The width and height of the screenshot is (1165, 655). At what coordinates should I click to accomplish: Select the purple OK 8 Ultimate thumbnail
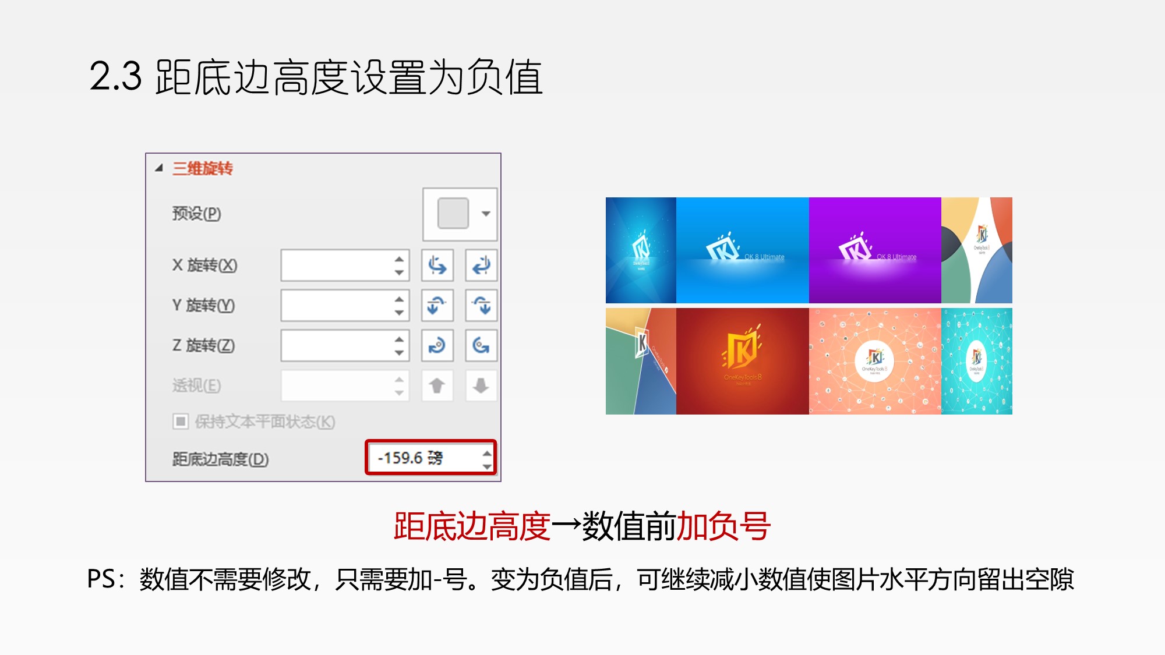[875, 250]
